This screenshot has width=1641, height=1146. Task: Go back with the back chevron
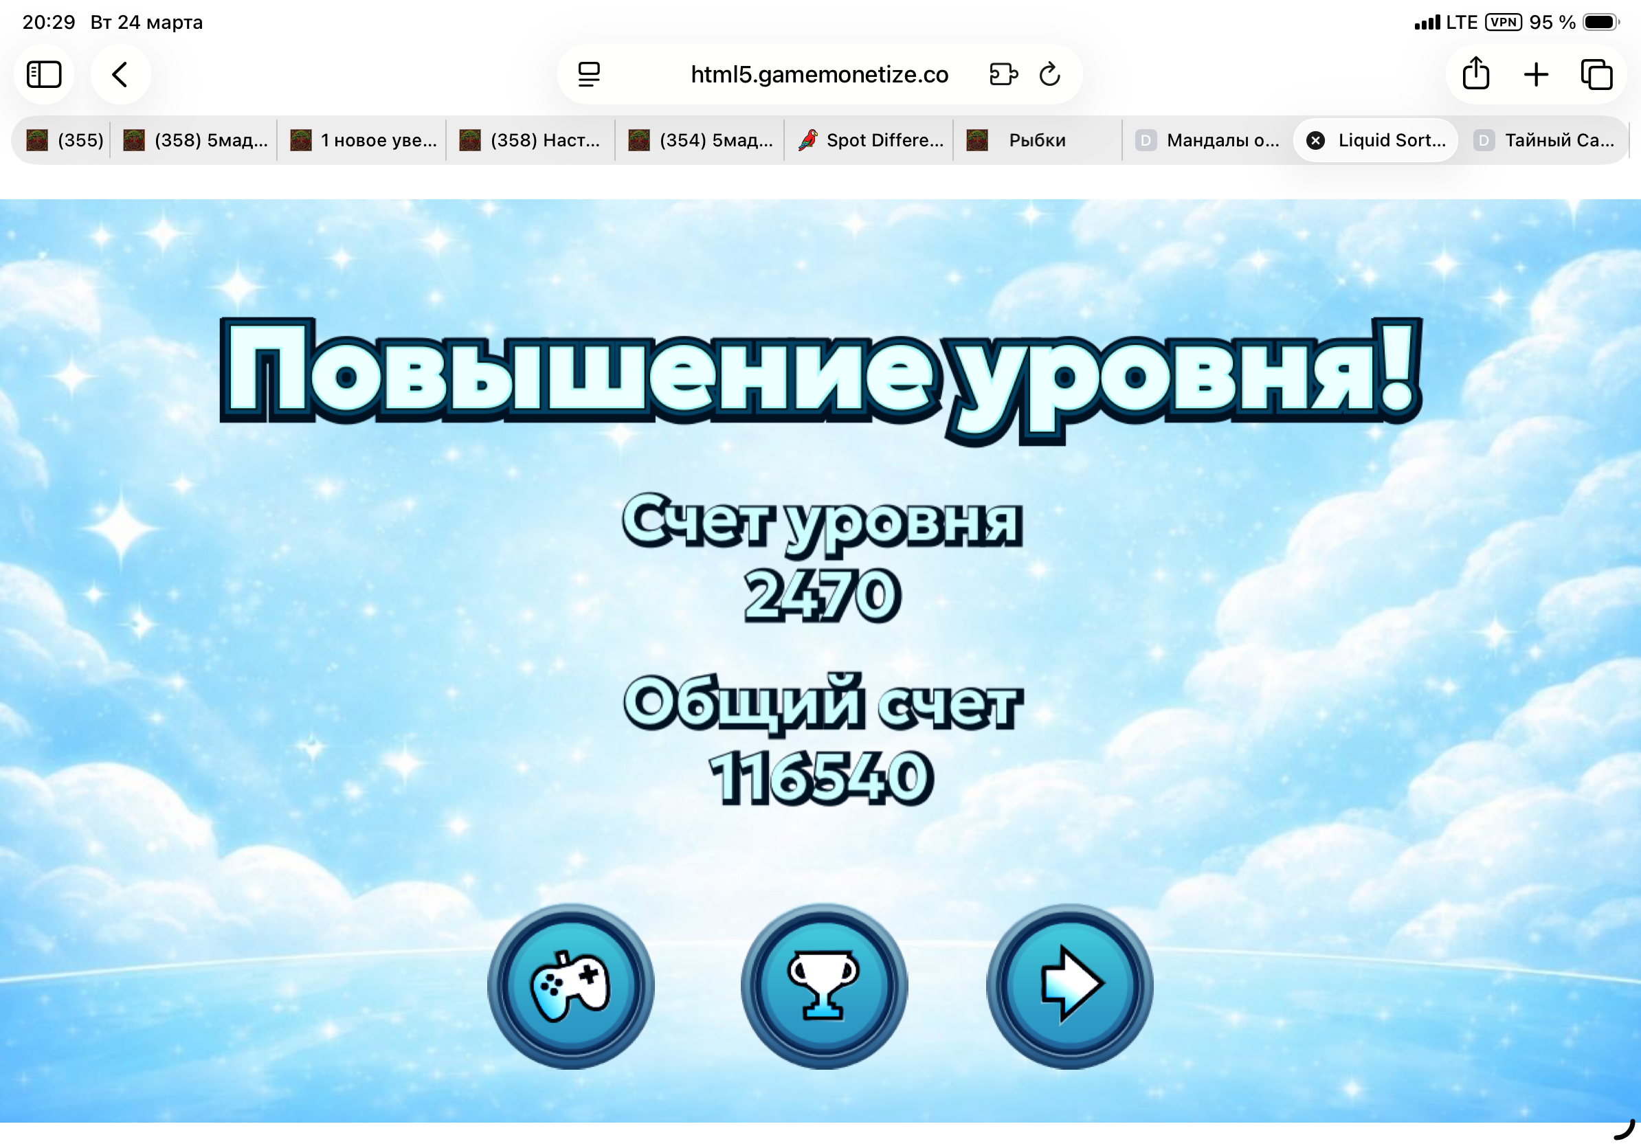coord(120,74)
